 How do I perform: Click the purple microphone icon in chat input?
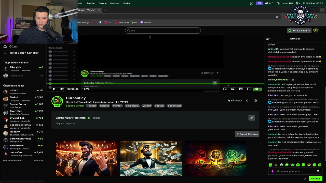click(273, 171)
